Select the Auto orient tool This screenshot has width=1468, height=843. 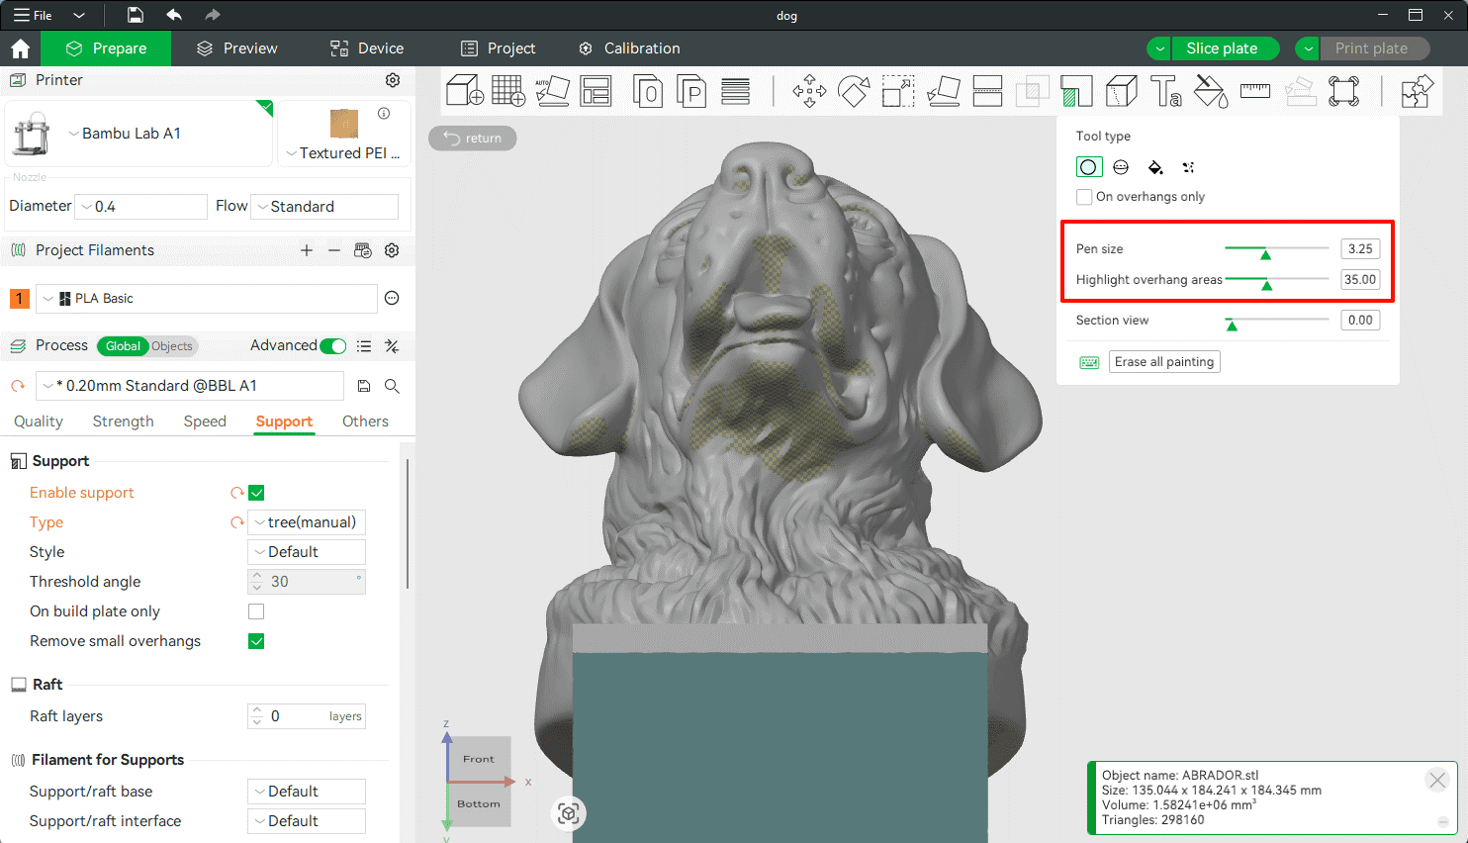pos(552,91)
